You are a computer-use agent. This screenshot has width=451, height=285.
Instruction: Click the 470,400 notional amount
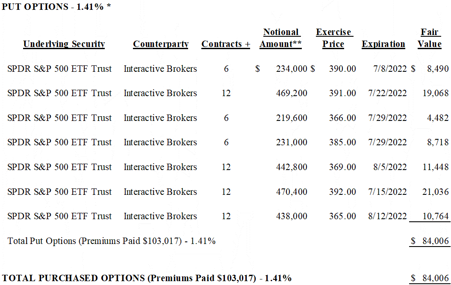click(292, 192)
